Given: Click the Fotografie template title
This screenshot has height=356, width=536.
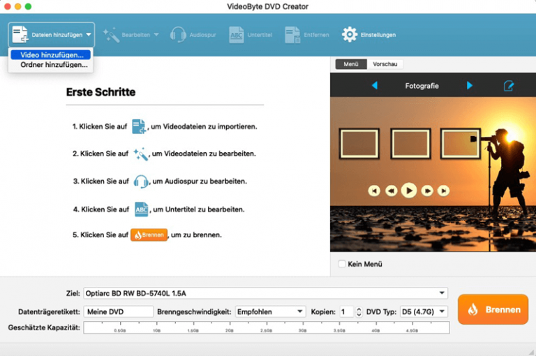Looking at the screenshot, I should tap(422, 86).
